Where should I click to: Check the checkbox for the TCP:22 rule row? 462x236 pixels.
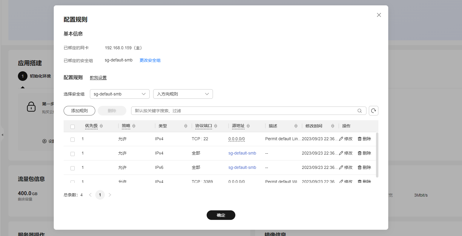tap(72, 139)
